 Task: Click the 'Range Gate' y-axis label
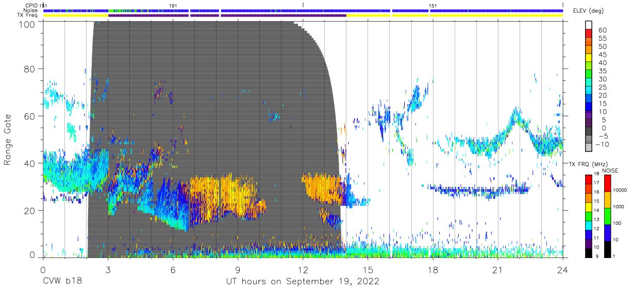pos(8,140)
